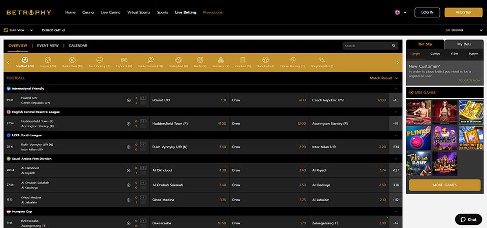Bet on Poland U19 at 1.31
The height and width of the screenshot is (228, 487).
[189, 100]
